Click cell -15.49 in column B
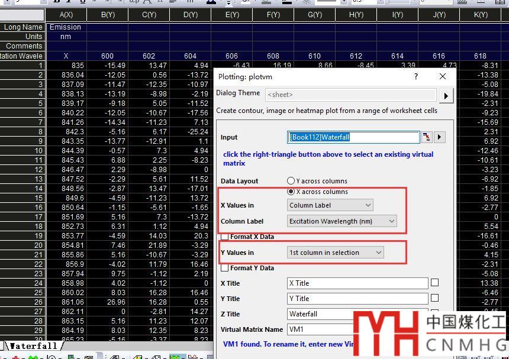509x359 pixels. (x=108, y=66)
